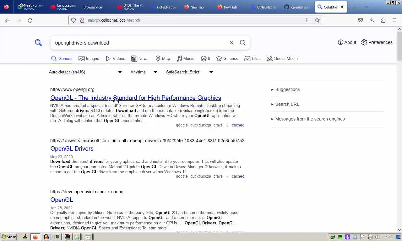Image resolution: width=402 pixels, height=241 pixels.
Task: Click the taskbar clock showing 4:10
Action: coord(389,237)
